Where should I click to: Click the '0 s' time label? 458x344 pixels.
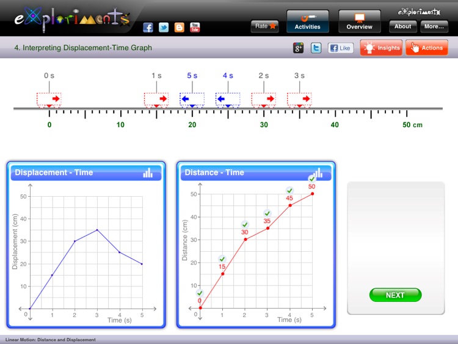tap(49, 76)
